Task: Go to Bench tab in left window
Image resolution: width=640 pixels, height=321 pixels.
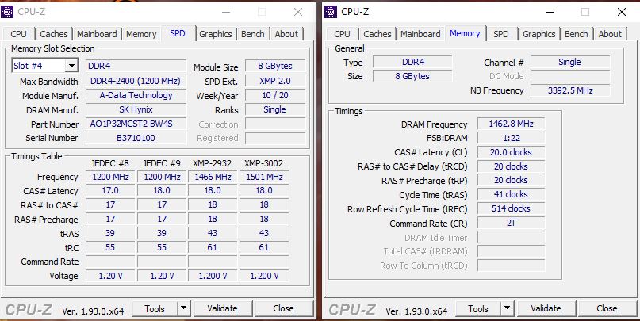Action: [253, 34]
